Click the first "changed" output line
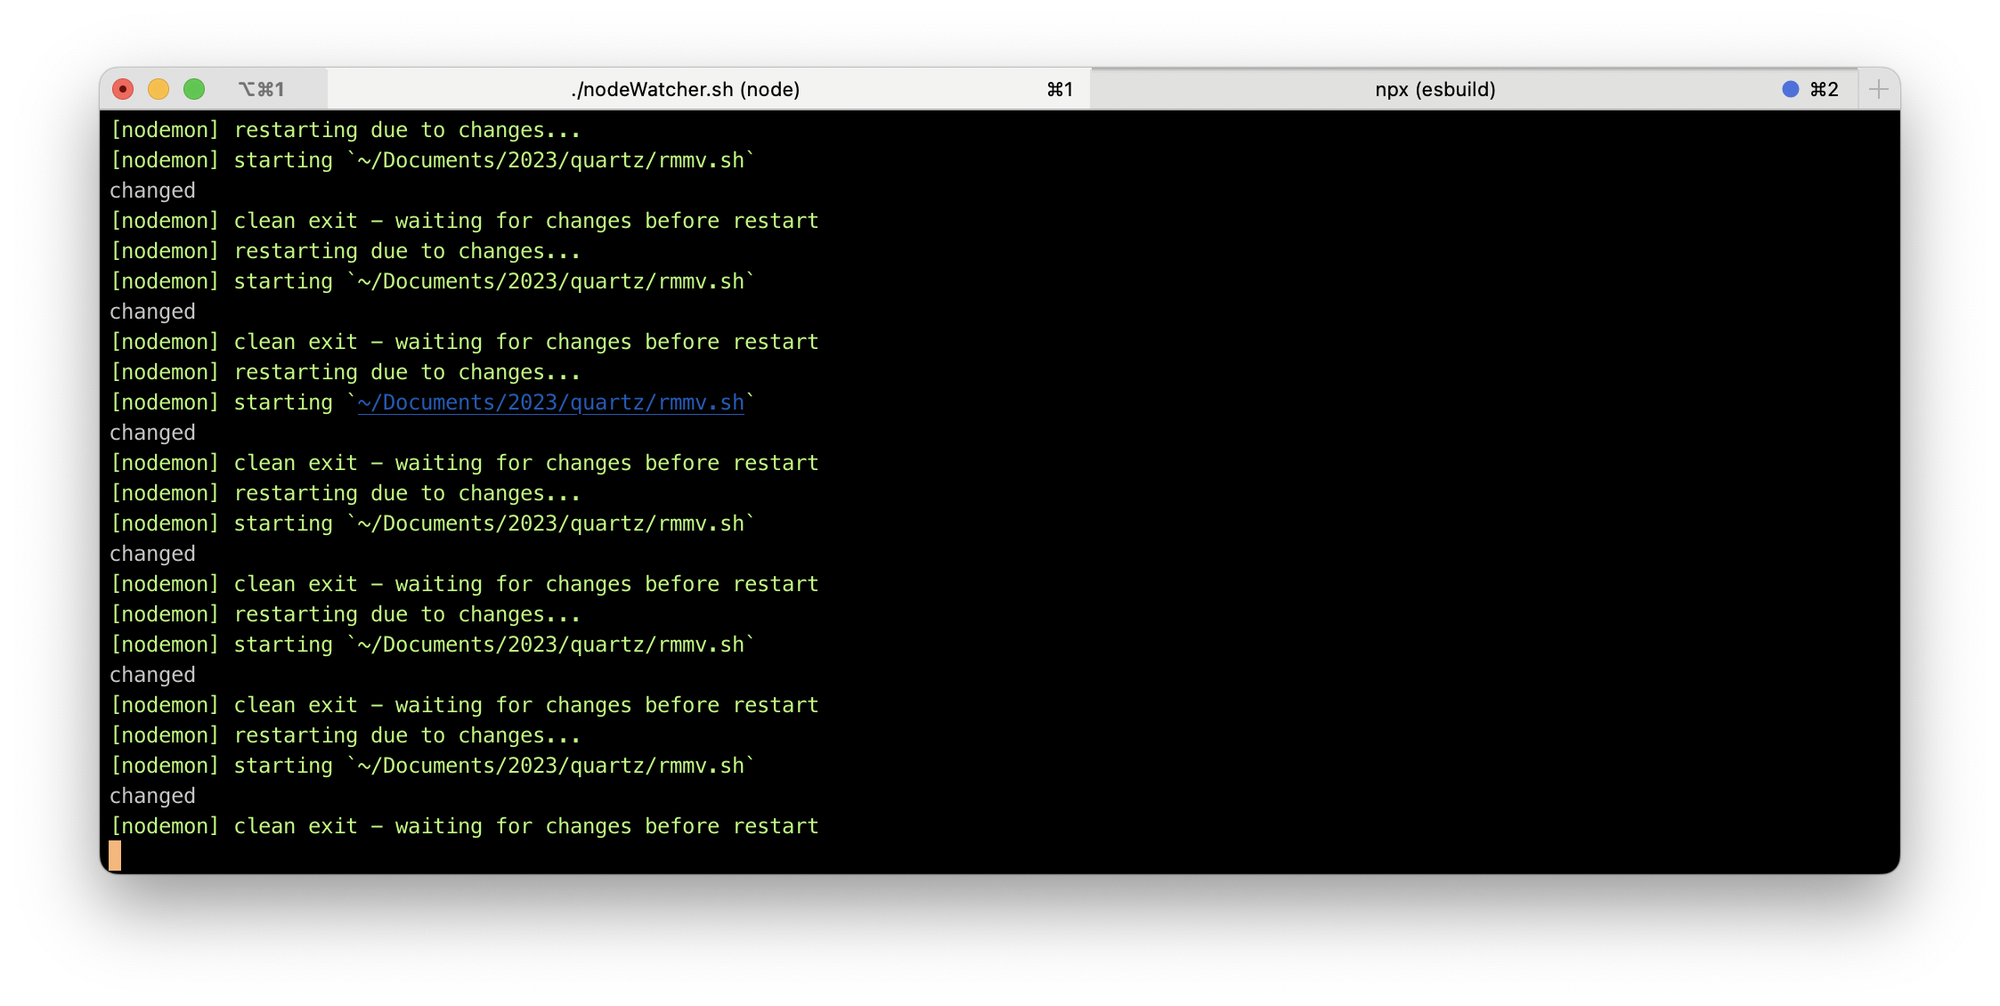 click(152, 191)
